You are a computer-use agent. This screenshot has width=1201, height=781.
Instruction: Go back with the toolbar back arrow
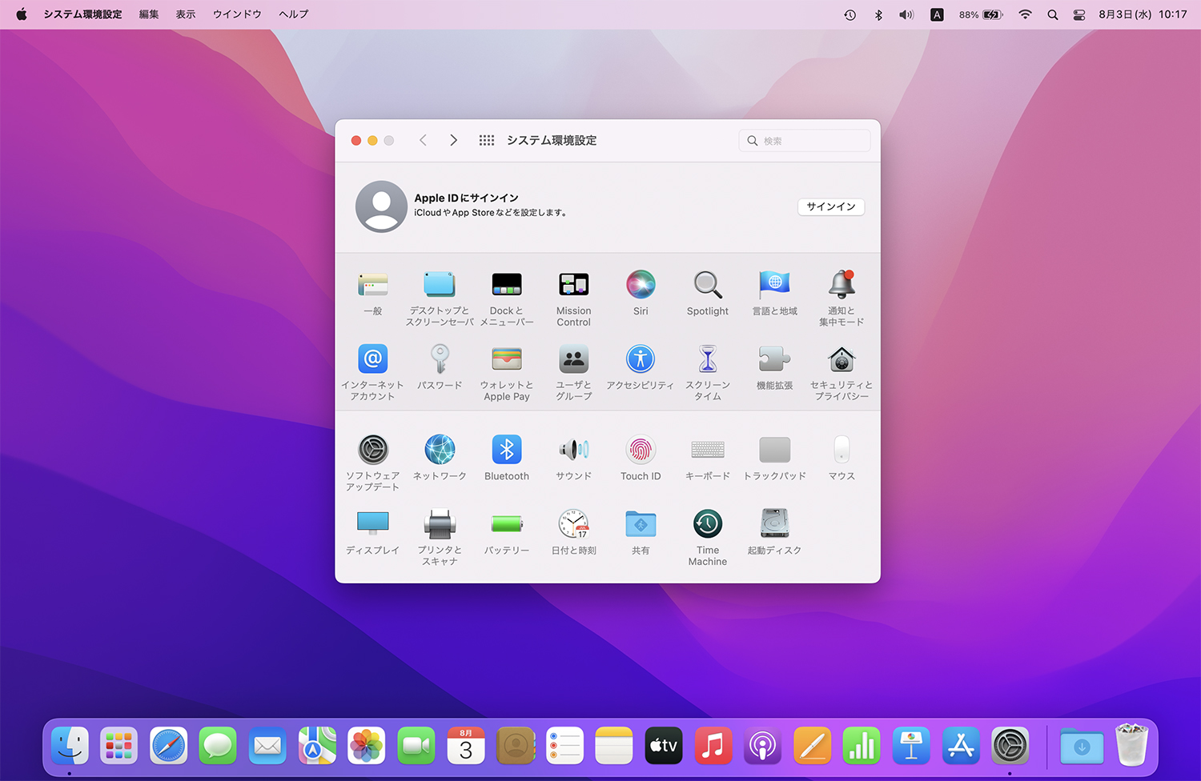pos(423,140)
